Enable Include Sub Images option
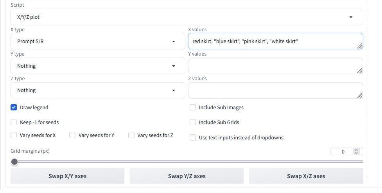The image size is (382, 193). [x=193, y=107]
